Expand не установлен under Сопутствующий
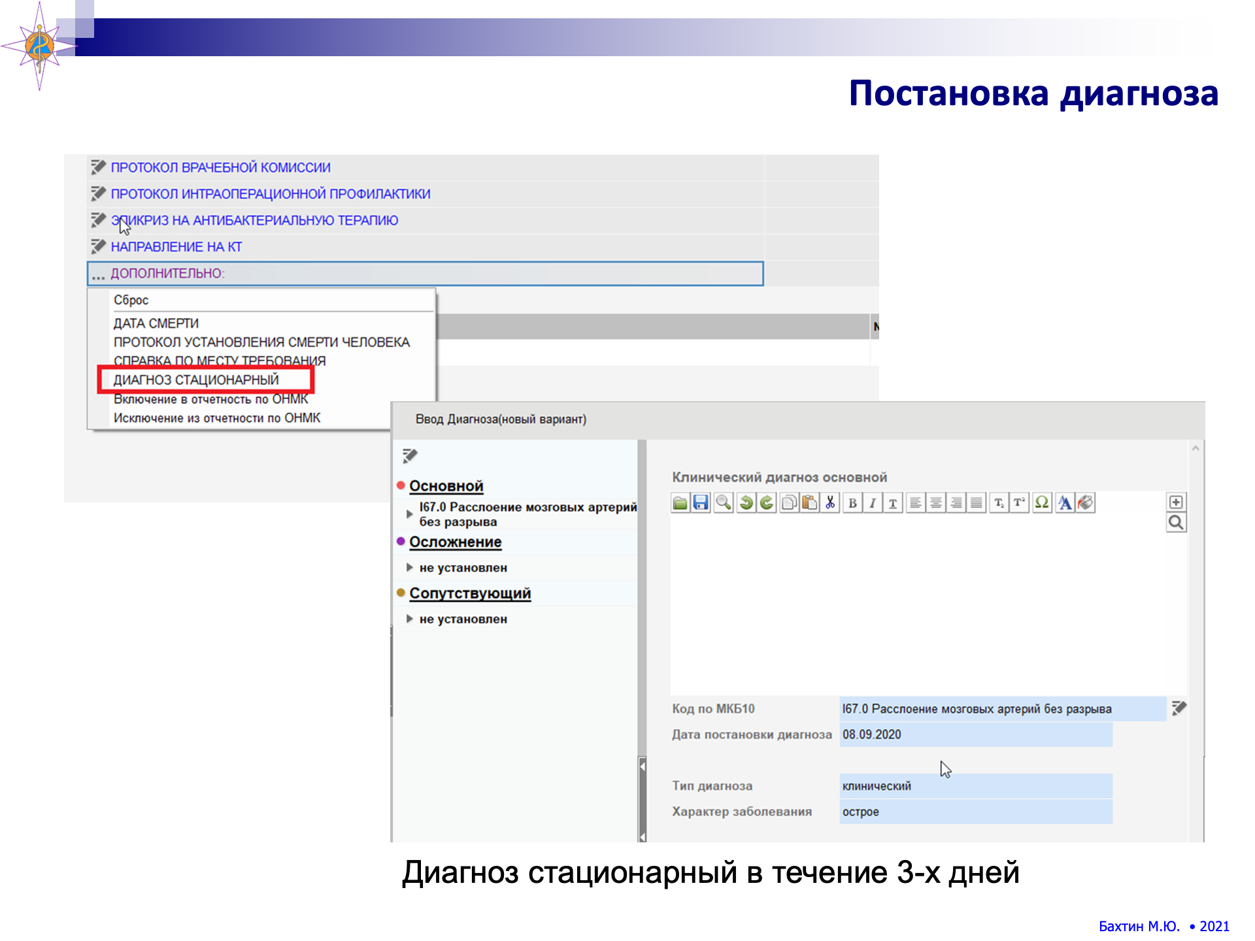Viewport: 1255px width, 941px height. [409, 618]
